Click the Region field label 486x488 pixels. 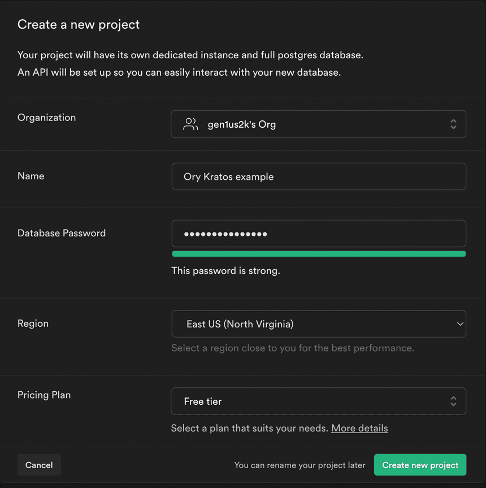pyautogui.click(x=33, y=323)
